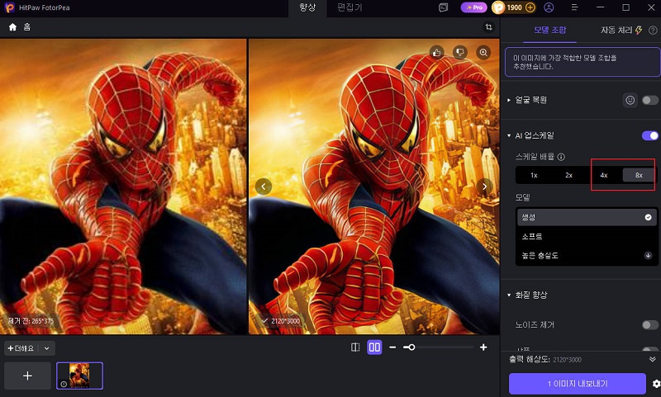Go to the home icon
The height and width of the screenshot is (397, 661).
point(12,27)
